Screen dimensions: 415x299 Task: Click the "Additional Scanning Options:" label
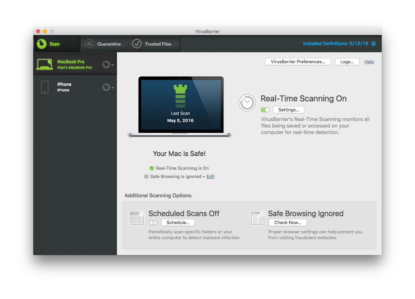158,196
